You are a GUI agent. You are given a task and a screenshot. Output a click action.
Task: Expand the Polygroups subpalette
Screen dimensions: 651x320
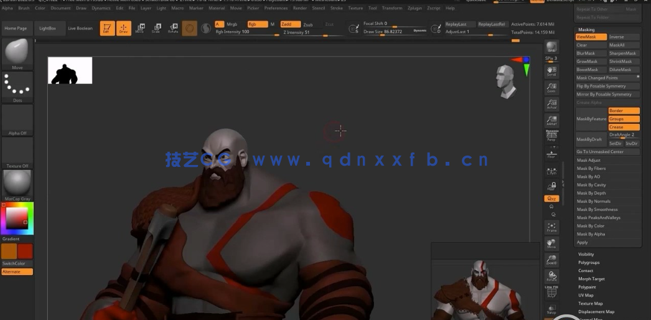pyautogui.click(x=589, y=263)
